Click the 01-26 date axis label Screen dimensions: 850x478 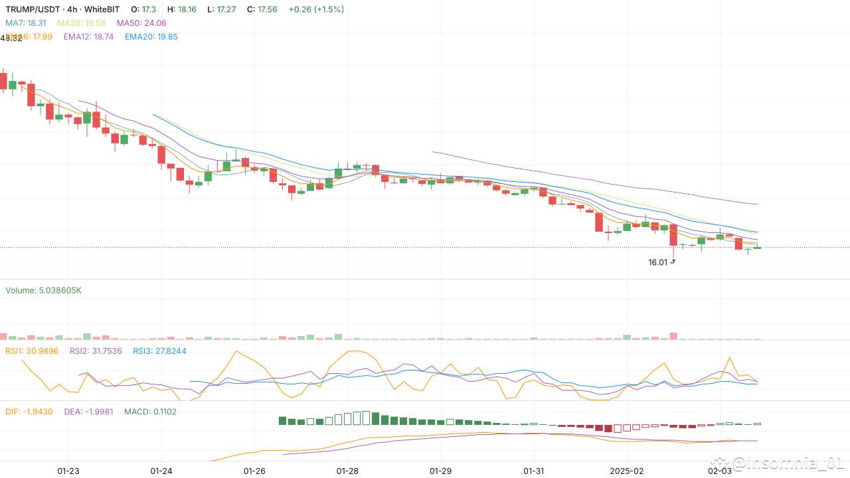pos(254,470)
